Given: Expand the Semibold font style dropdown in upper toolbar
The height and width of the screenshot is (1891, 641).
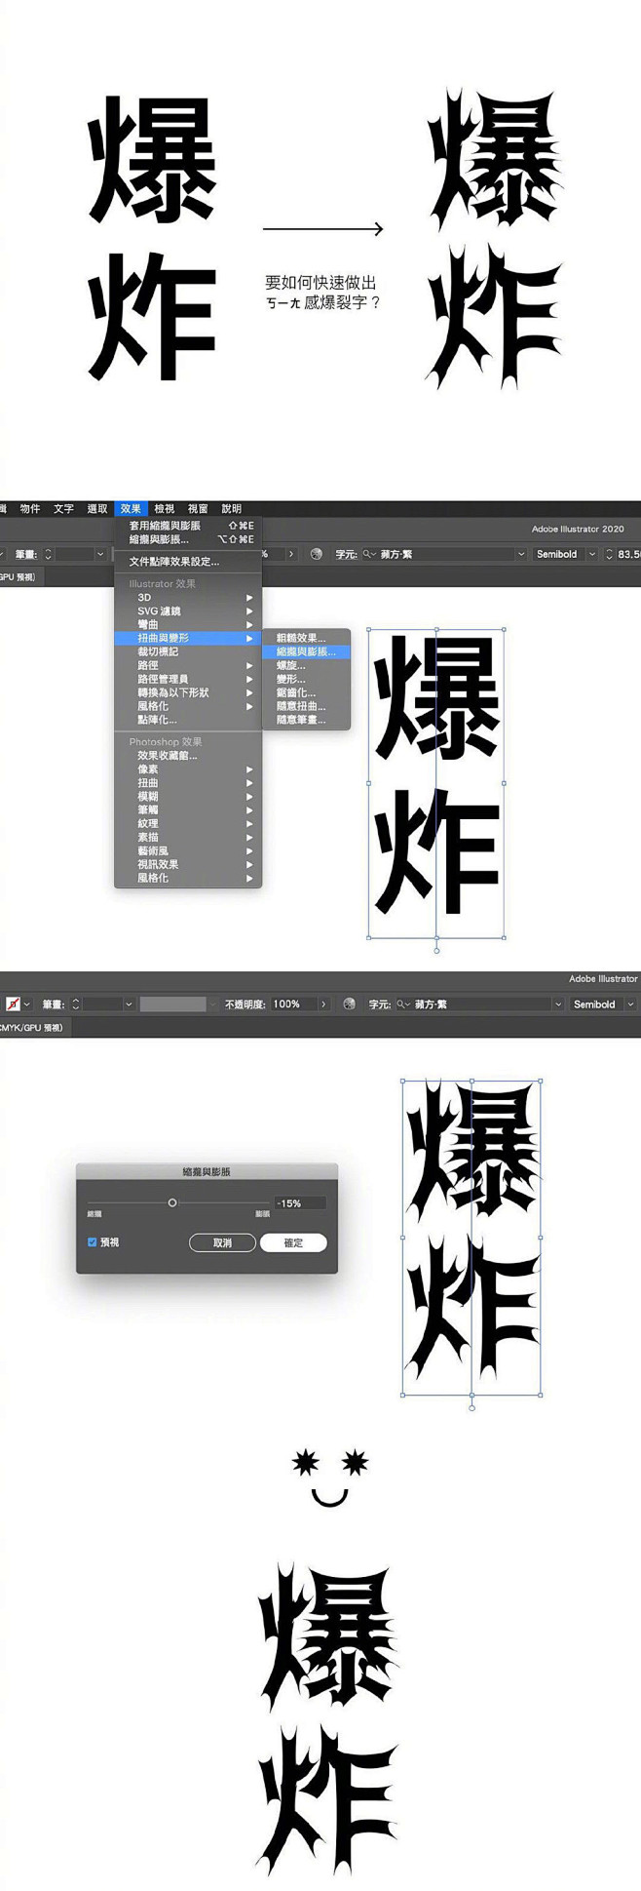Looking at the screenshot, I should pos(591,554).
